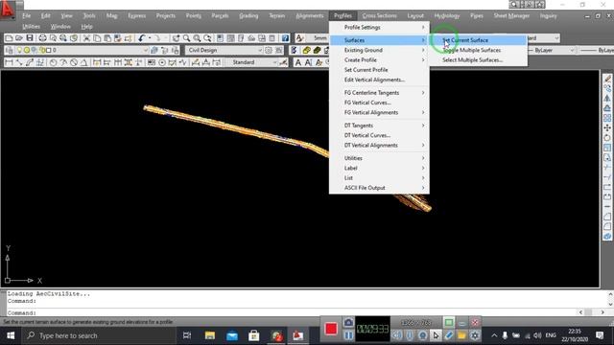The width and height of the screenshot is (614, 345).
Task: Open recorder settings gear icon
Action: pyautogui.click(x=475, y=335)
